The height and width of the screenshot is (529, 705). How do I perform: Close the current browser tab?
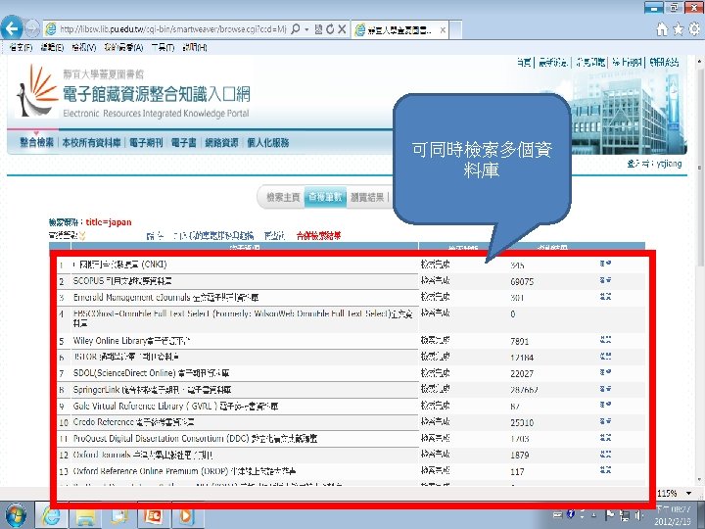[x=443, y=30]
